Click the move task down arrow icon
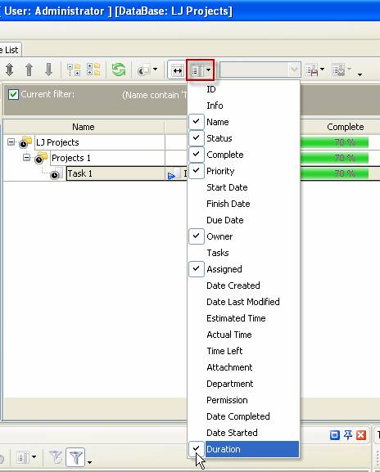The image size is (380, 472). coord(48,70)
